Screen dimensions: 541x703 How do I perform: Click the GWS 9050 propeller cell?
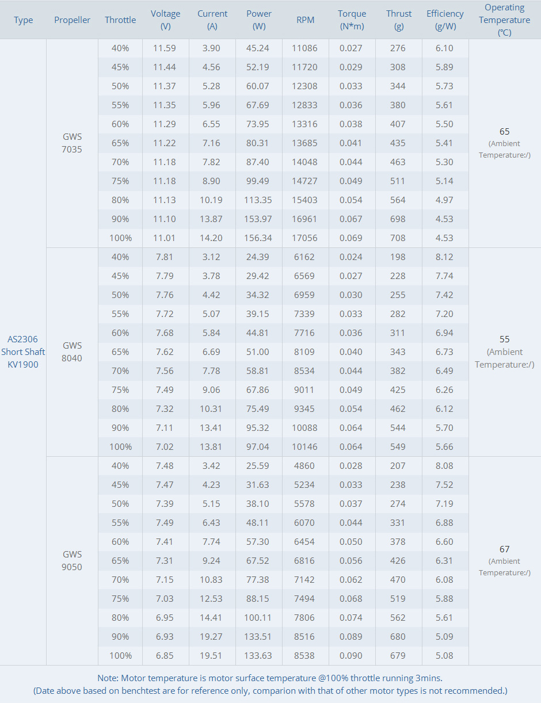pos(72,560)
